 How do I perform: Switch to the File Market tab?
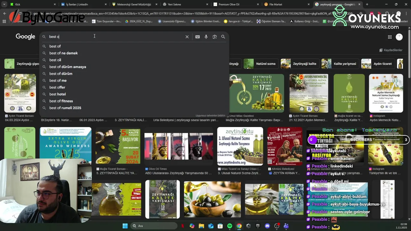287,4
